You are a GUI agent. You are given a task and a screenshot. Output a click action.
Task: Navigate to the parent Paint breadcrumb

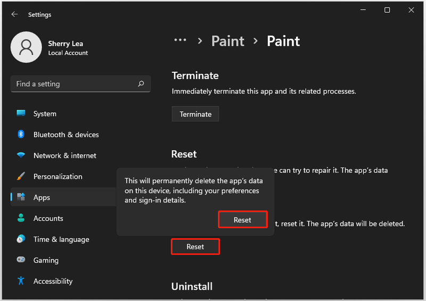point(228,41)
